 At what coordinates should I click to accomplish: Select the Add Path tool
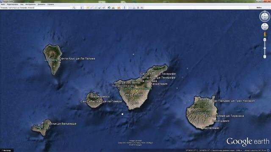[96, 8]
